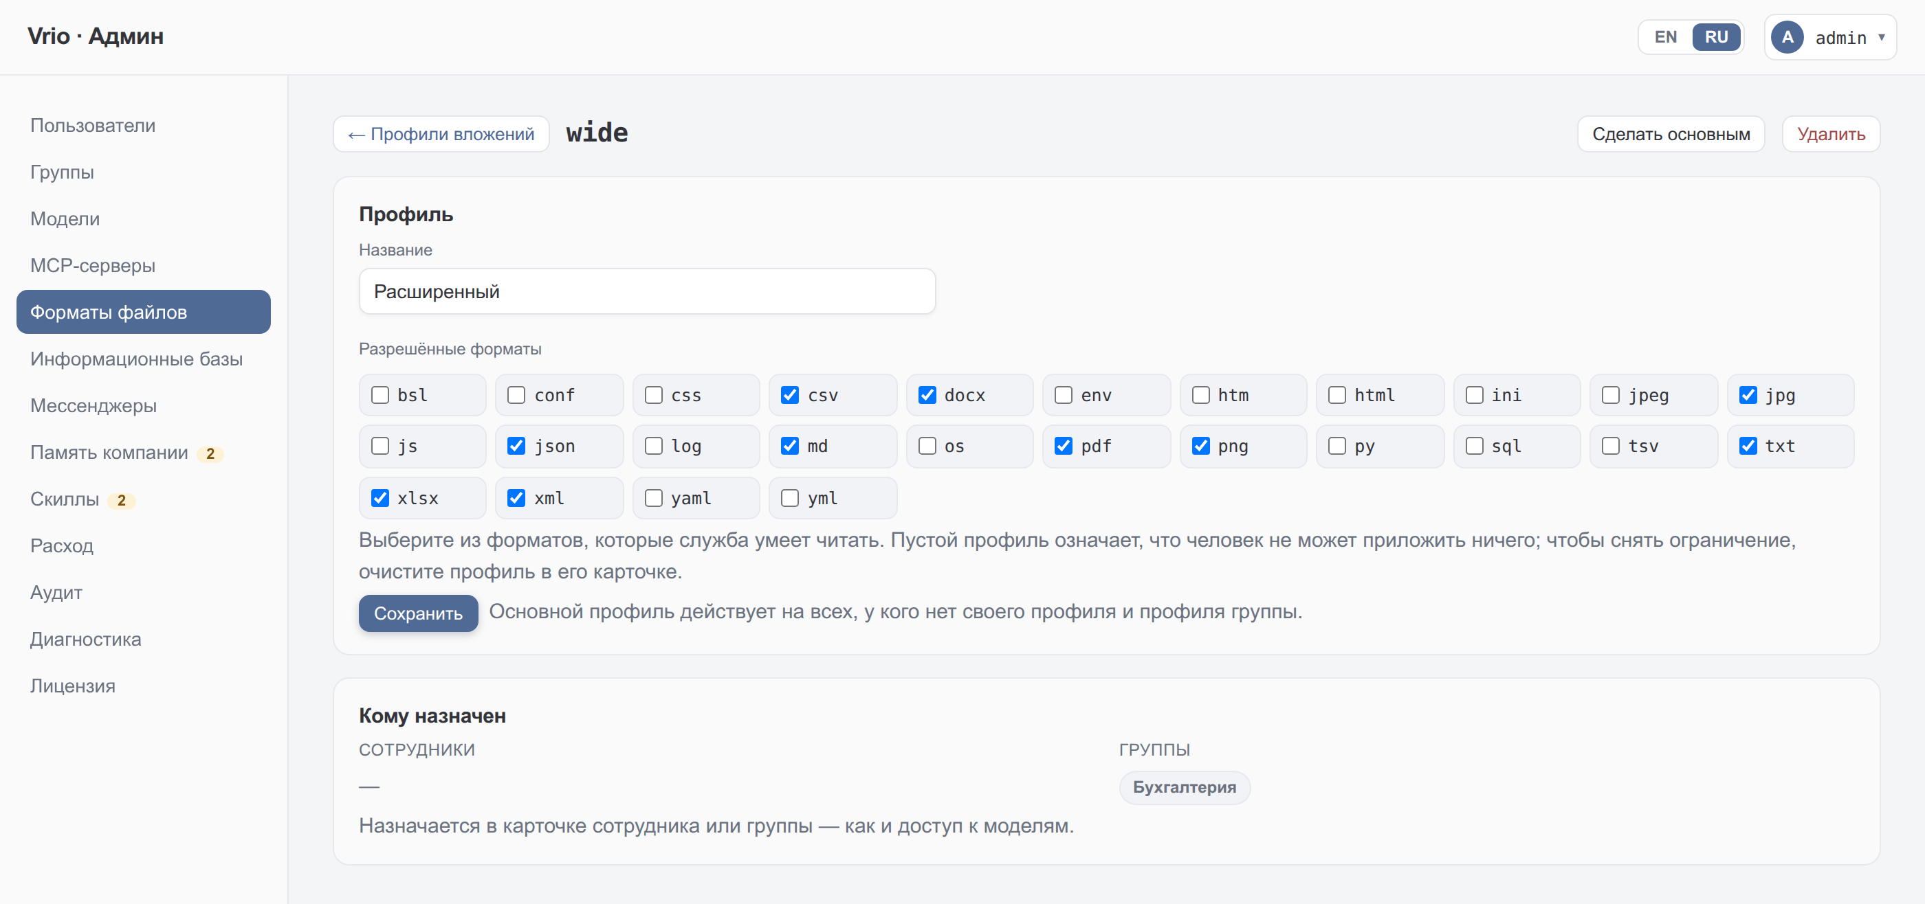
Task: Uncheck the jpg format
Action: pos(1748,395)
